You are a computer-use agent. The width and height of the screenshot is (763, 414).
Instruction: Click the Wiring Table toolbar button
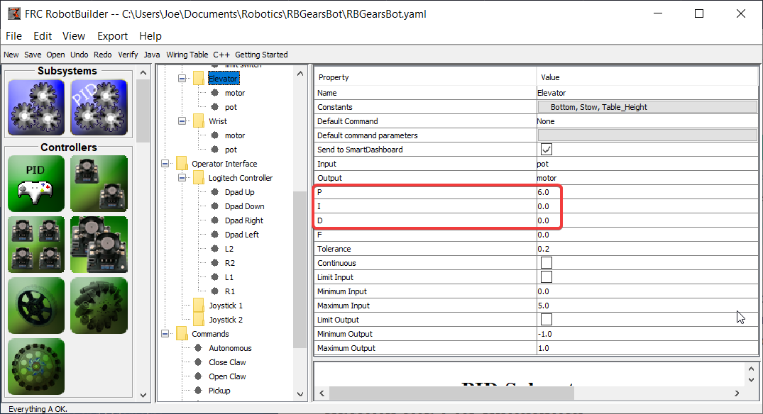pyautogui.click(x=187, y=55)
